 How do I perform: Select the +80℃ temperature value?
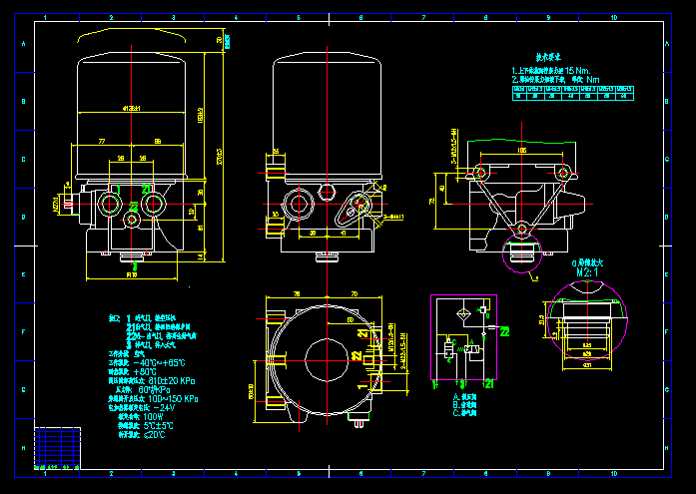tap(145, 372)
